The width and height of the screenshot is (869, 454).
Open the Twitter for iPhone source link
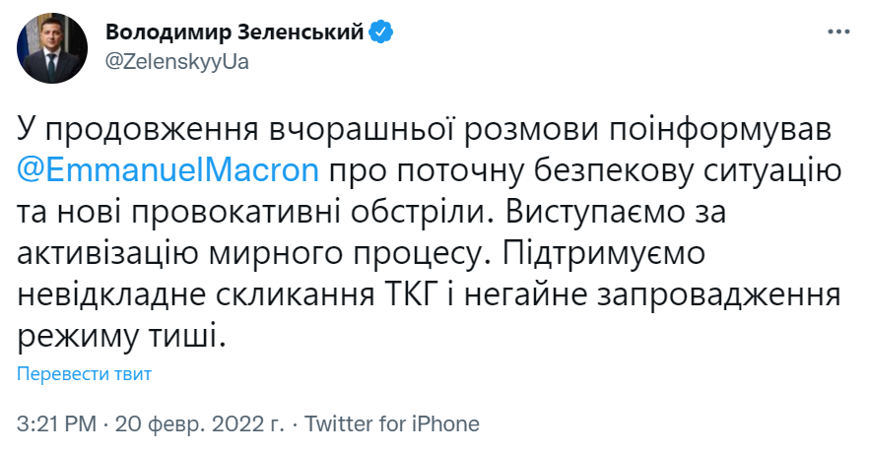(392, 424)
